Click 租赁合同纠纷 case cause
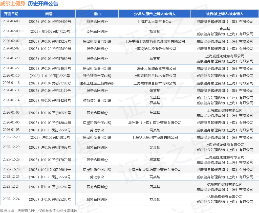The height and width of the screenshot is (213, 259). (x=97, y=22)
